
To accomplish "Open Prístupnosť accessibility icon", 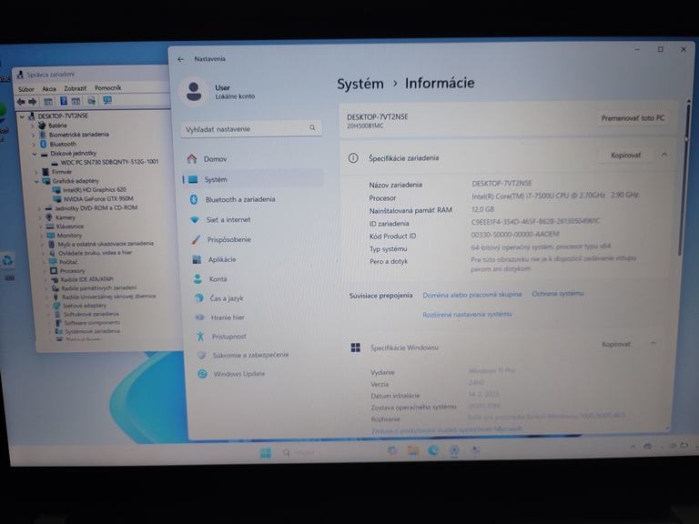I will [x=200, y=337].
